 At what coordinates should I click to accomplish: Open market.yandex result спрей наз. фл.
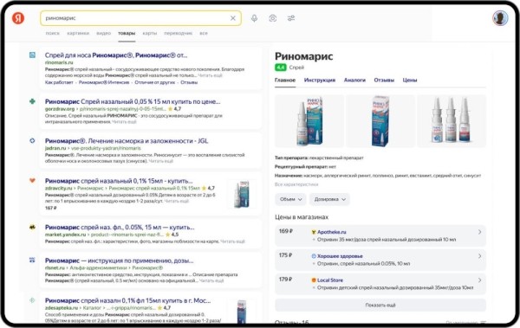coord(120,228)
